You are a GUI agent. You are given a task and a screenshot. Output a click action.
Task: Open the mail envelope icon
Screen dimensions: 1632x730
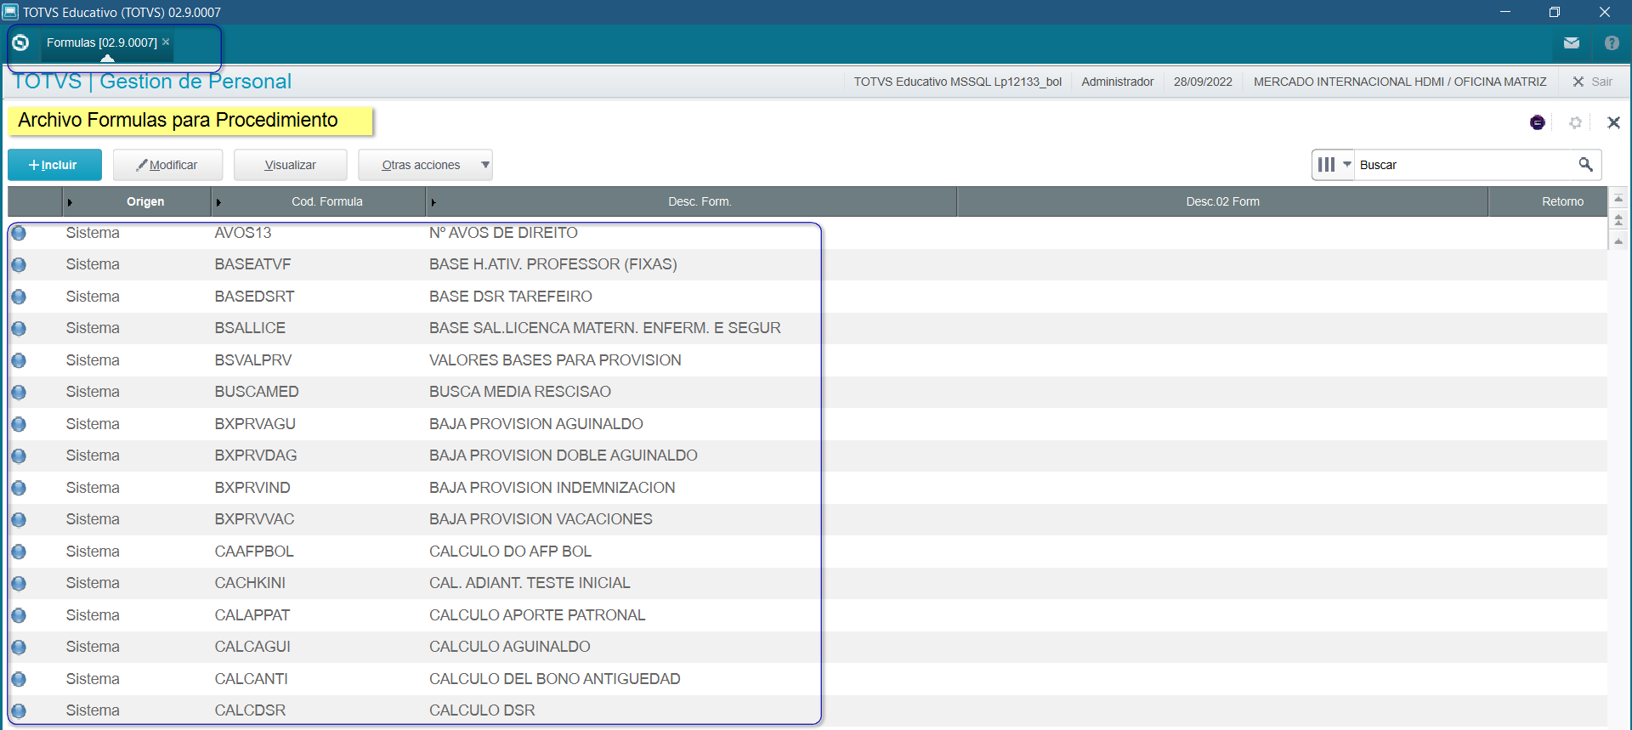coord(1571,42)
